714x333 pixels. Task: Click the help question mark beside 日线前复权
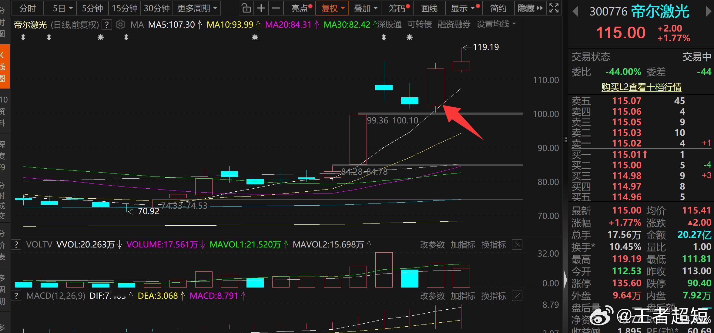point(107,25)
